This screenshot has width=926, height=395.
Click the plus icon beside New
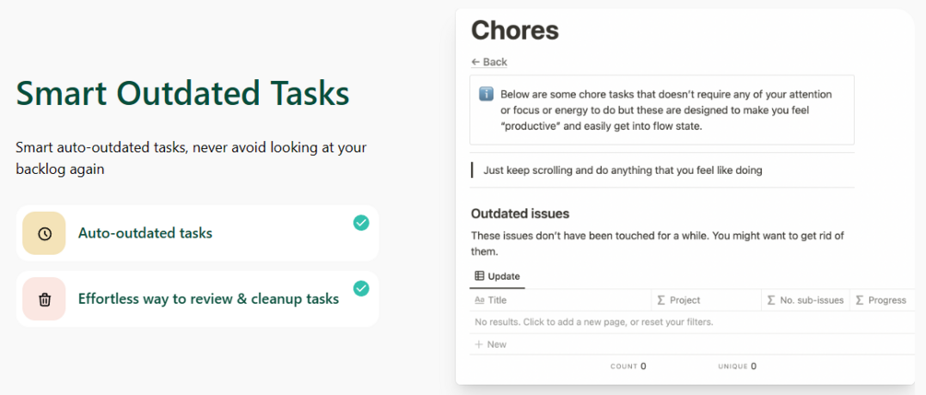pos(478,344)
